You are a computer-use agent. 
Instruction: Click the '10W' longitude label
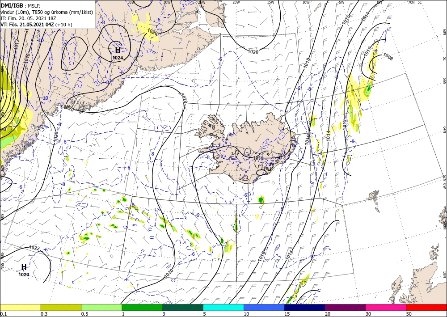306,2
